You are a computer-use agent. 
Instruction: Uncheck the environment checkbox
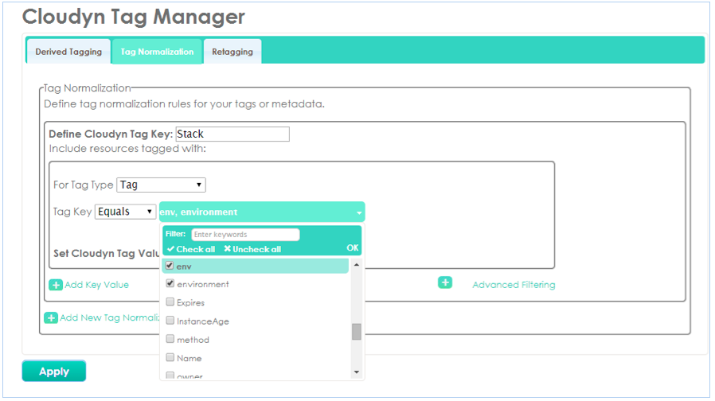170,283
